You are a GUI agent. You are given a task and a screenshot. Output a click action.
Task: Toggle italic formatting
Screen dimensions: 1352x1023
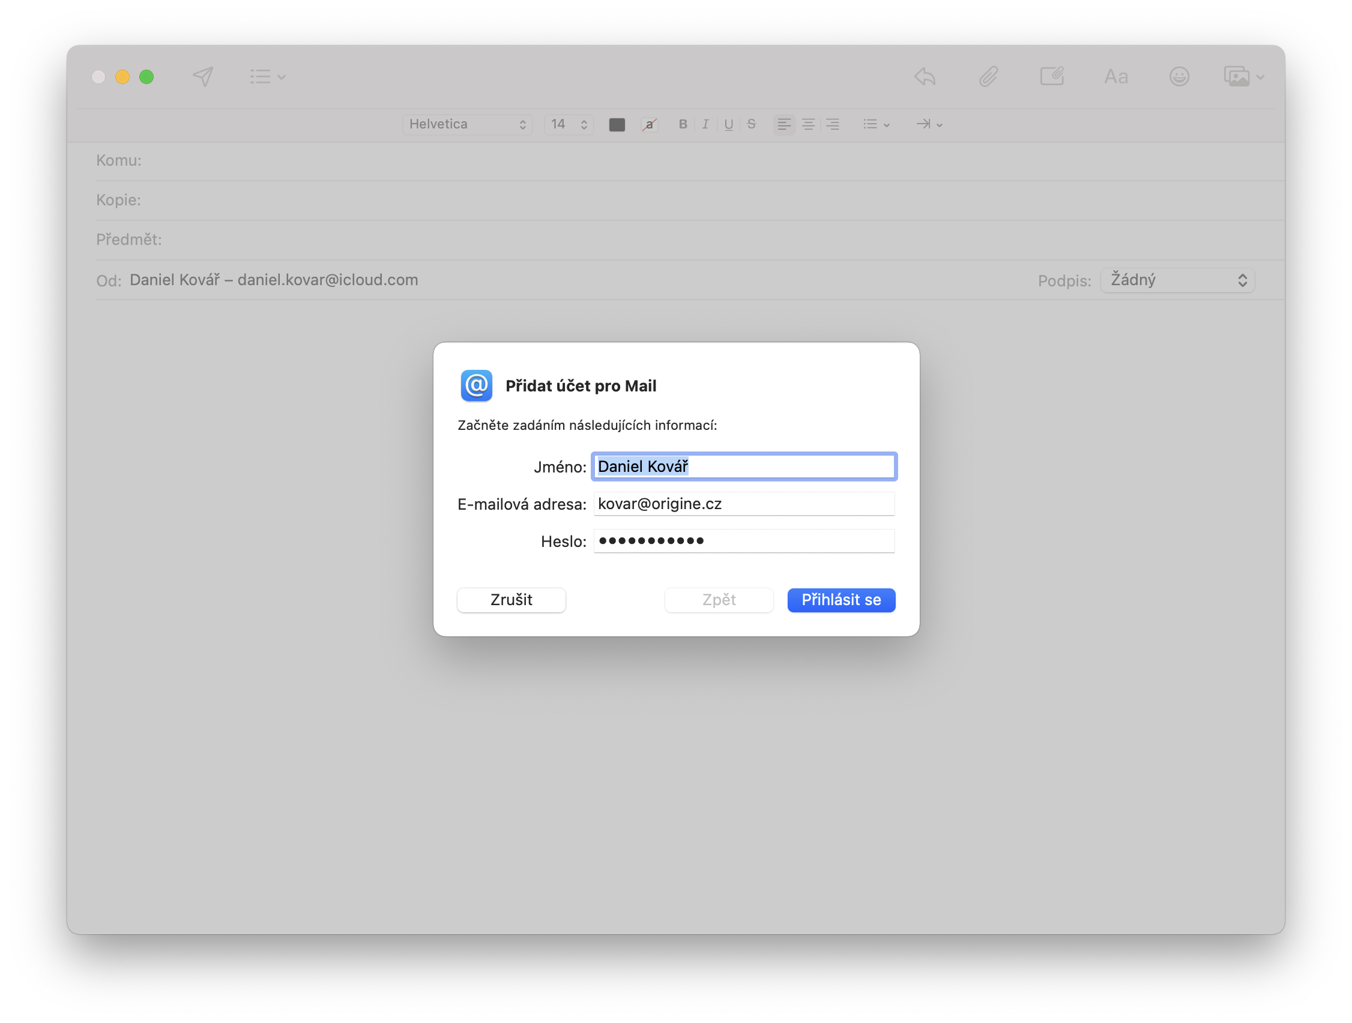click(705, 124)
